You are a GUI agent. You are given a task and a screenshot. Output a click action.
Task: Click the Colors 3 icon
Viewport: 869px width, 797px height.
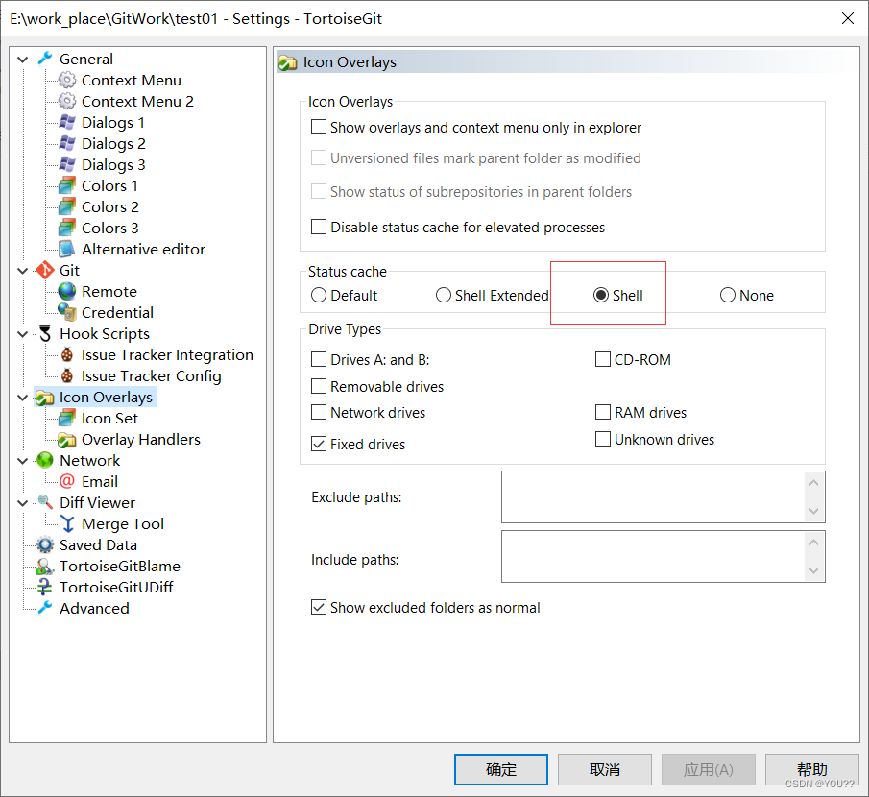(67, 228)
